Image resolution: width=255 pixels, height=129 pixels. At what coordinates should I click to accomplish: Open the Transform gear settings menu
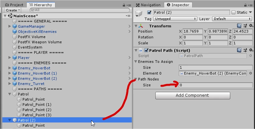[251, 26]
